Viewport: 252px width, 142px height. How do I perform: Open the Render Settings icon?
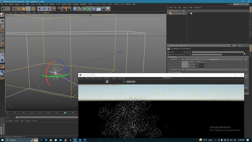(69, 9)
